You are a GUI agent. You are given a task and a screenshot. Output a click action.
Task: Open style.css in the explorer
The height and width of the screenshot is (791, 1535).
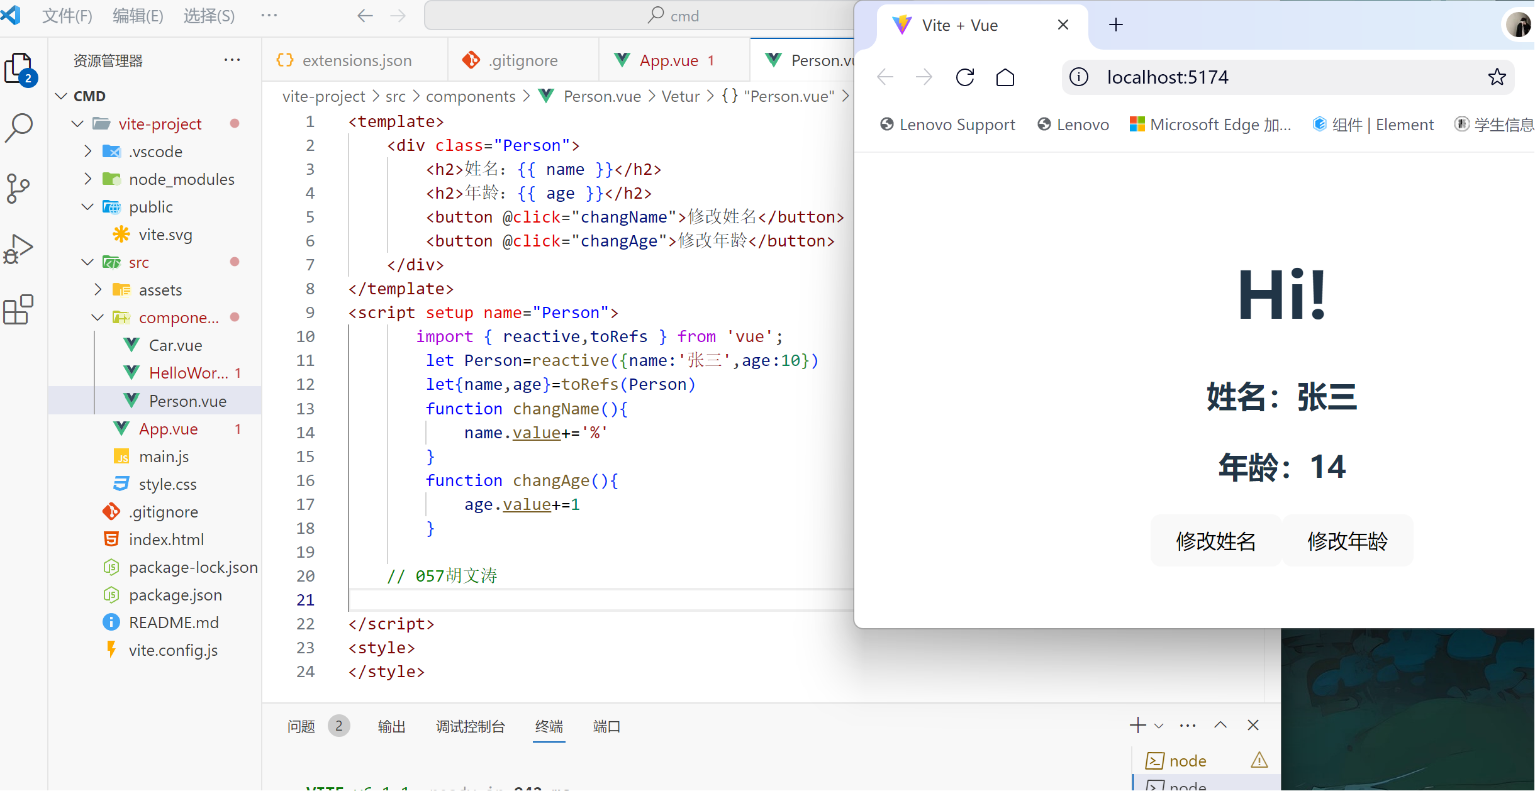pos(167,484)
